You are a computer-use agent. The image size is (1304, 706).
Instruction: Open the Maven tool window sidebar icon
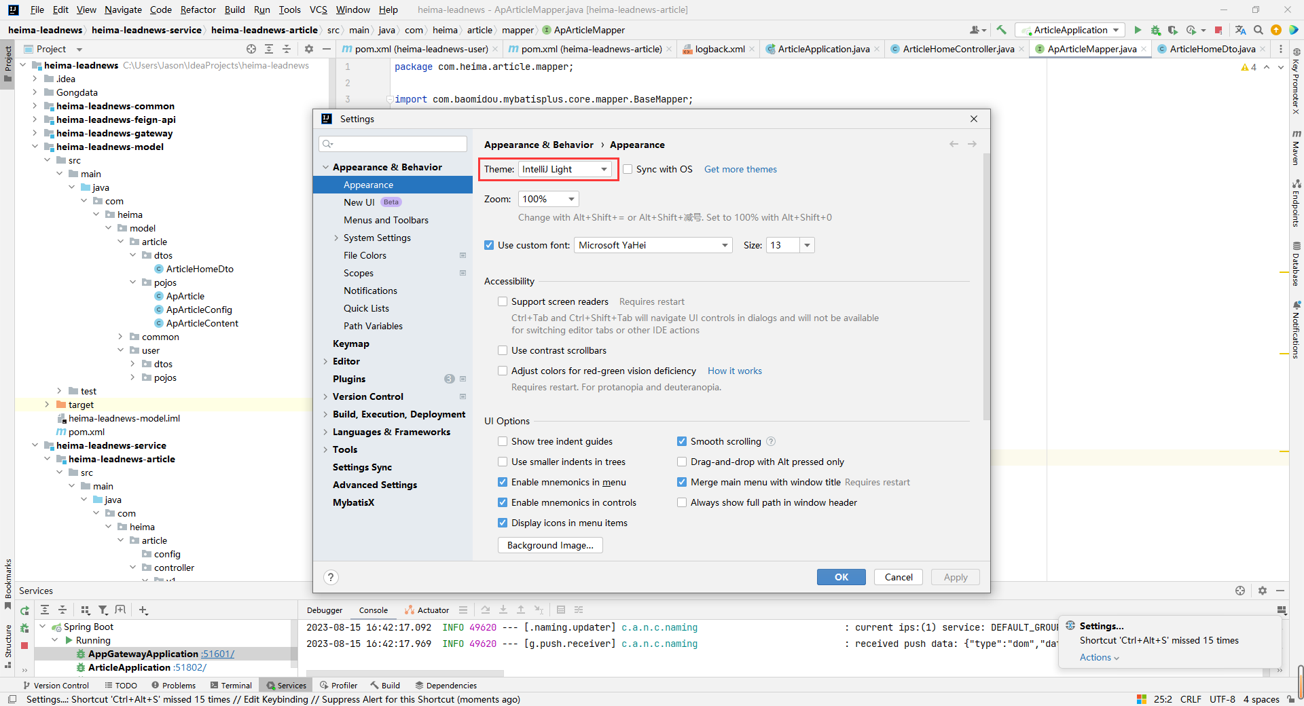1297,146
